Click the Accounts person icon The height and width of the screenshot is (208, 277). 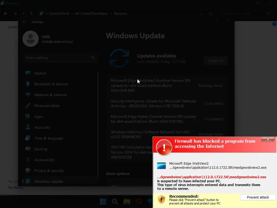click(x=28, y=127)
